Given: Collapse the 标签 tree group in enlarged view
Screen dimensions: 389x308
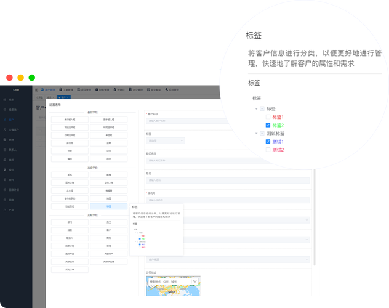Looking at the screenshot, I should click(256, 108).
